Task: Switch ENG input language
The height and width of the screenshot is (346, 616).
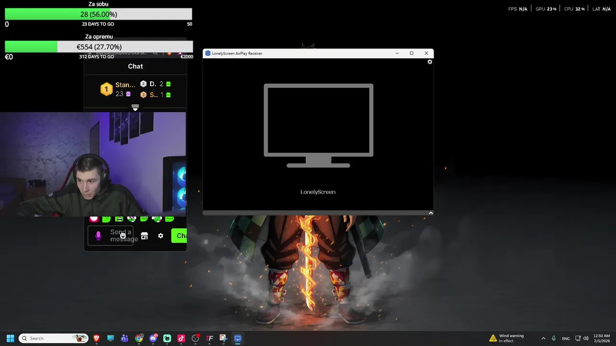Action: pyautogui.click(x=566, y=338)
